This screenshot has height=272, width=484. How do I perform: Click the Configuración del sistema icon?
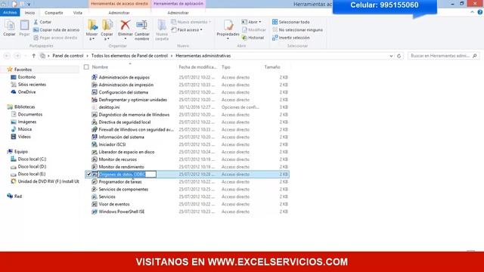coord(95,92)
